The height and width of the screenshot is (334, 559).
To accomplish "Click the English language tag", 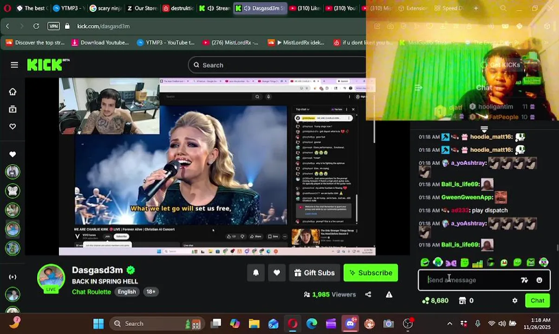I will point(127,292).
